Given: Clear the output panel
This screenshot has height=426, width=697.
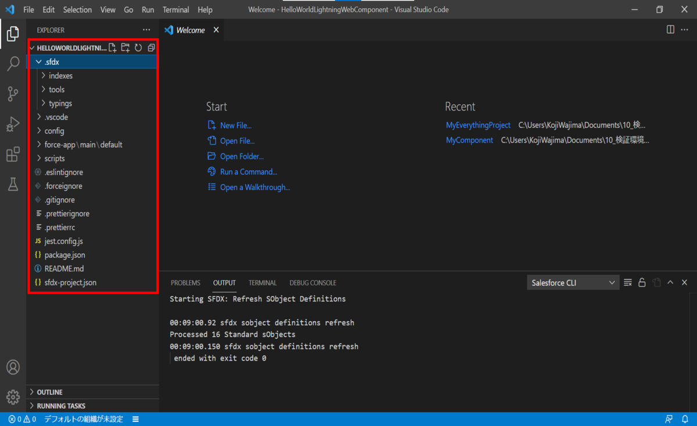Looking at the screenshot, I should click(628, 283).
